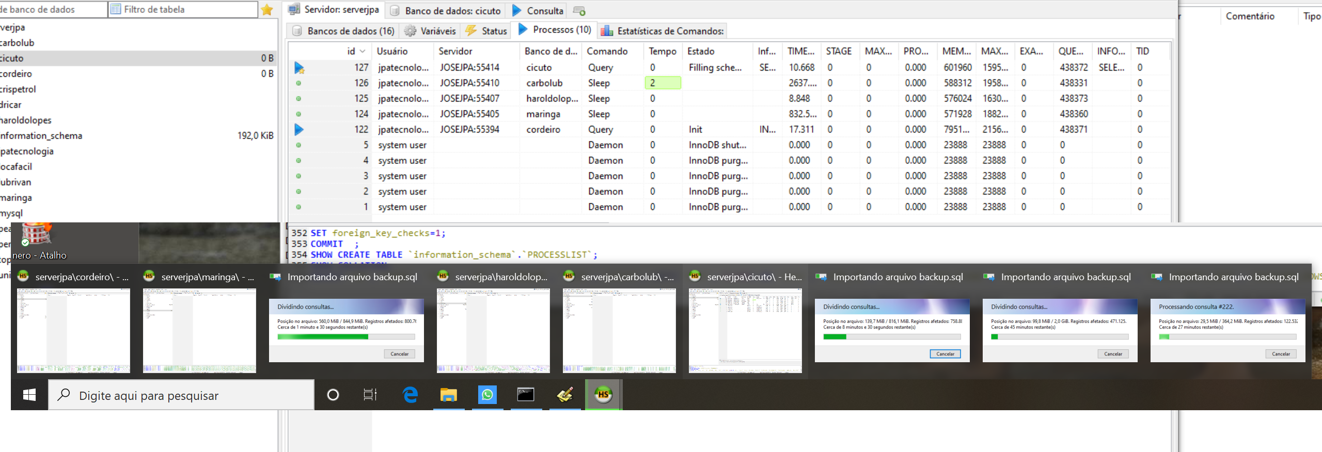Open WhatsApp from the taskbar
The image size is (1322, 452).
[487, 395]
